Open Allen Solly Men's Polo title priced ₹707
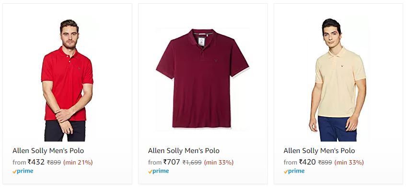 184,151
